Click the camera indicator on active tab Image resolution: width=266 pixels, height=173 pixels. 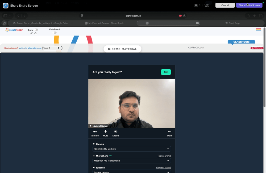click(197, 23)
